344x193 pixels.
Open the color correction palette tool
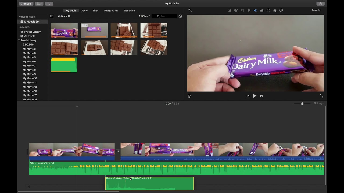pyautogui.click(x=236, y=10)
